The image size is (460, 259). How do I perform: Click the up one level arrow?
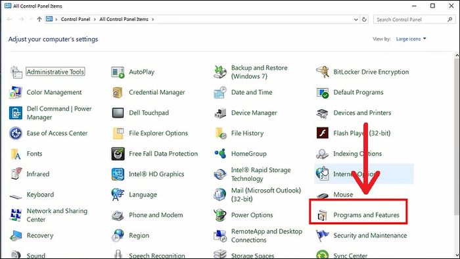tap(39, 19)
